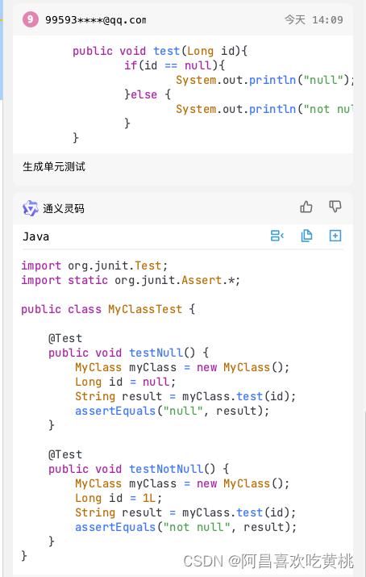Click the Java language label
The height and width of the screenshot is (577, 366).
35,236
